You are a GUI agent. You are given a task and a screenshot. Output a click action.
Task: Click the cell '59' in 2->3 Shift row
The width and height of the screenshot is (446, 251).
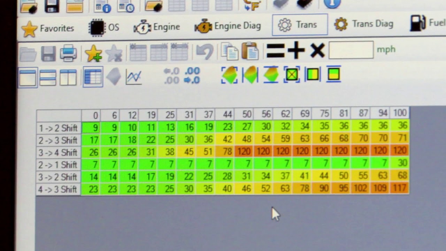click(x=283, y=139)
